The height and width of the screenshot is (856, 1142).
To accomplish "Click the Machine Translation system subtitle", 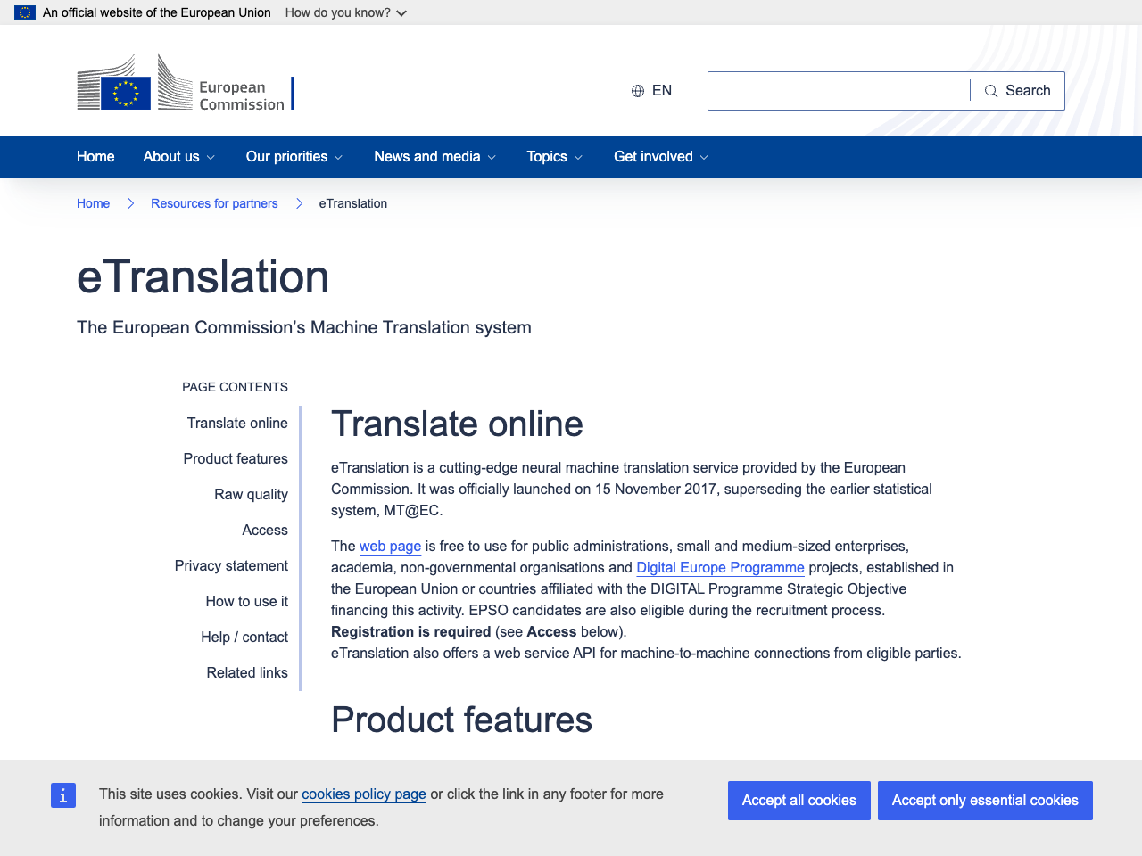I will [304, 327].
